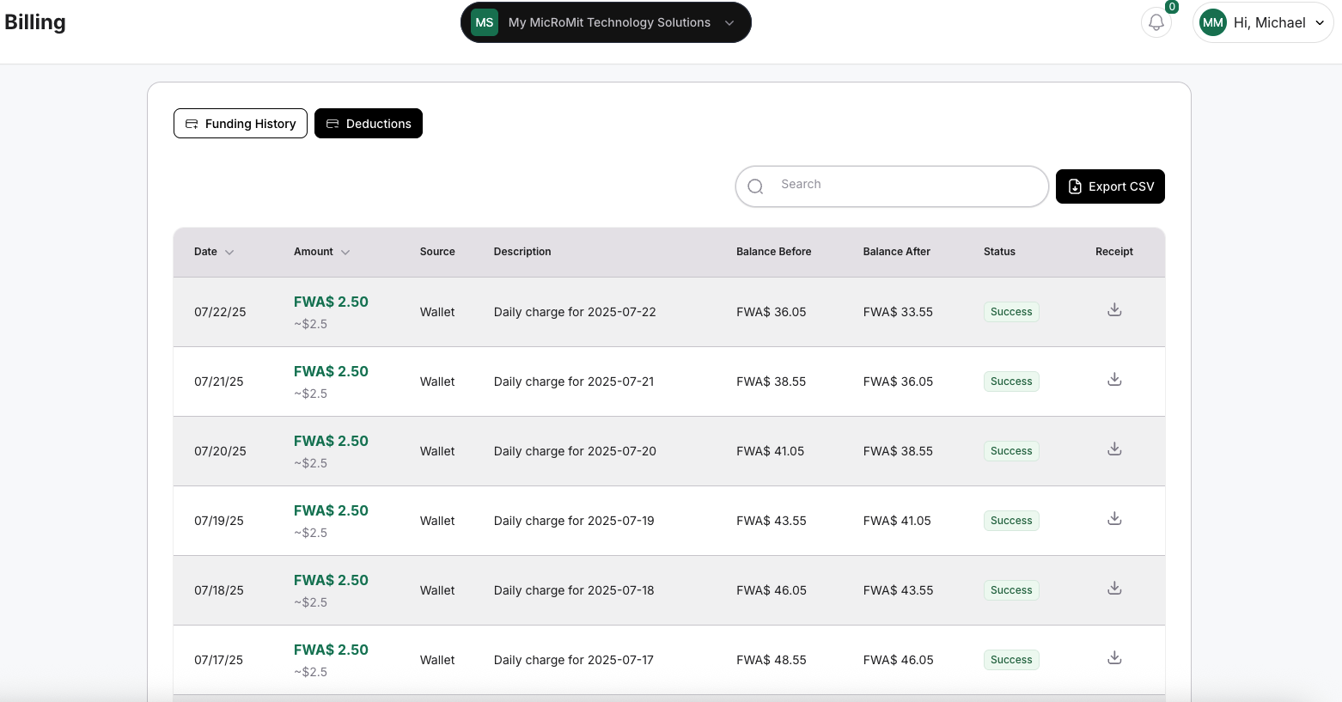Sort table by Date column
Viewport: 1342px width, 702px height.
point(213,252)
